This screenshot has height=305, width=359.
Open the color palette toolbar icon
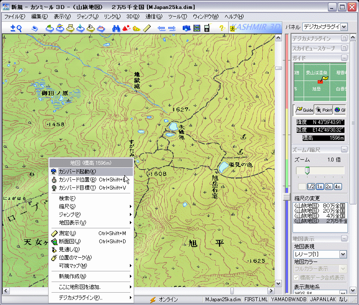(136, 29)
